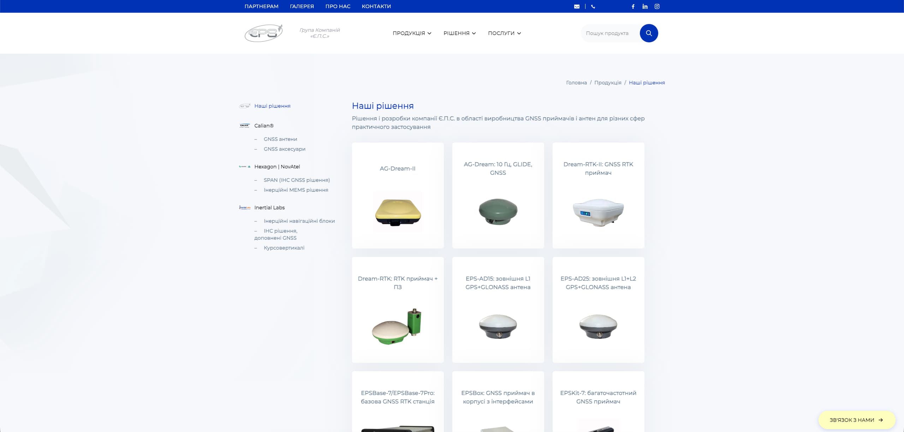Click the phone icon in top bar
The width and height of the screenshot is (904, 432).
[593, 6]
